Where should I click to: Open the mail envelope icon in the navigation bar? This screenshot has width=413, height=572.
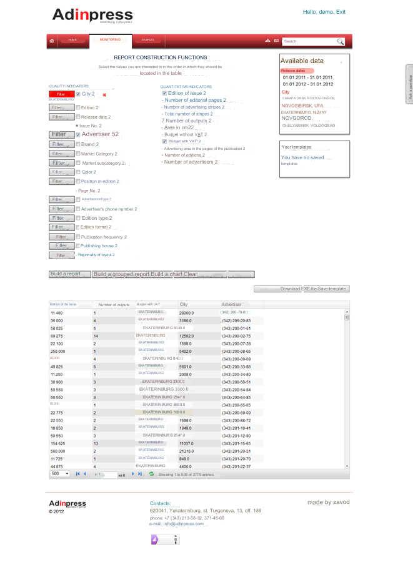click(x=276, y=41)
